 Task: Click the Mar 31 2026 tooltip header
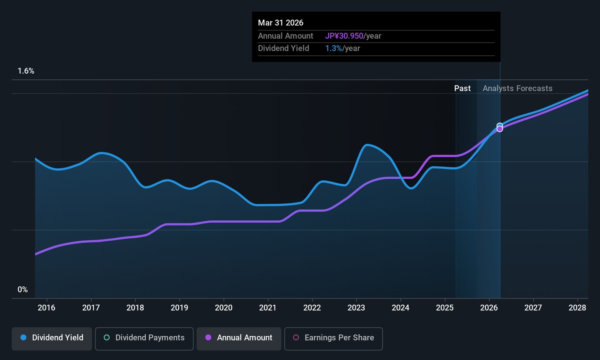(x=280, y=23)
